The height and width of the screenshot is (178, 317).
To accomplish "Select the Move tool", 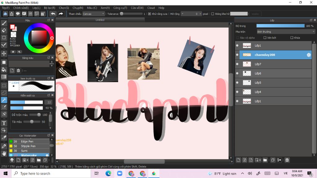I will tap(4, 53).
